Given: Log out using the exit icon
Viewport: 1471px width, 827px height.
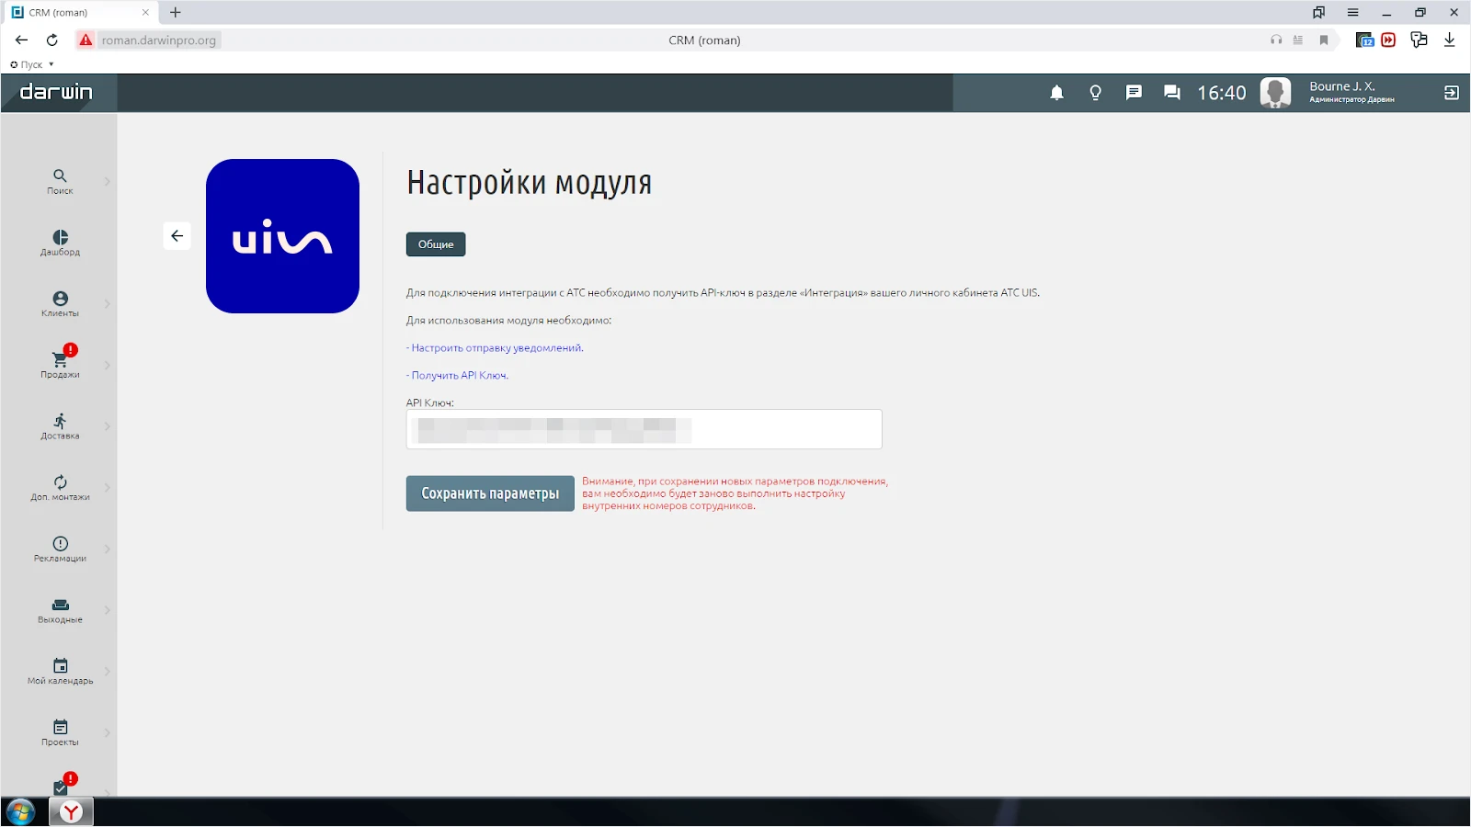Looking at the screenshot, I should (x=1452, y=93).
